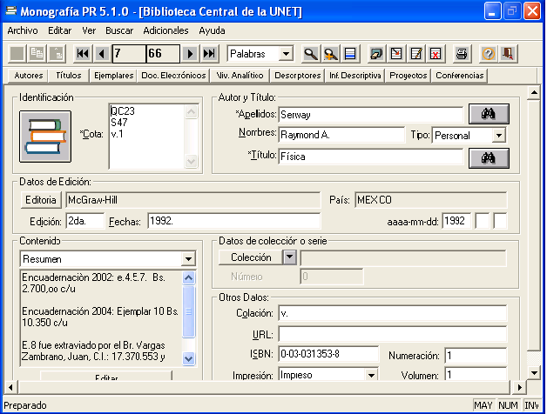Switch to the Ejemplares tab

click(x=114, y=76)
